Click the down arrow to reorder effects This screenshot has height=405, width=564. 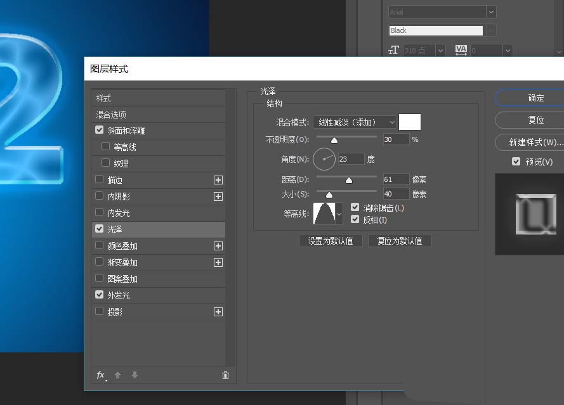134,375
